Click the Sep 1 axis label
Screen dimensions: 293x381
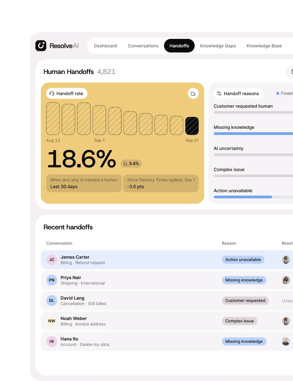99,140
